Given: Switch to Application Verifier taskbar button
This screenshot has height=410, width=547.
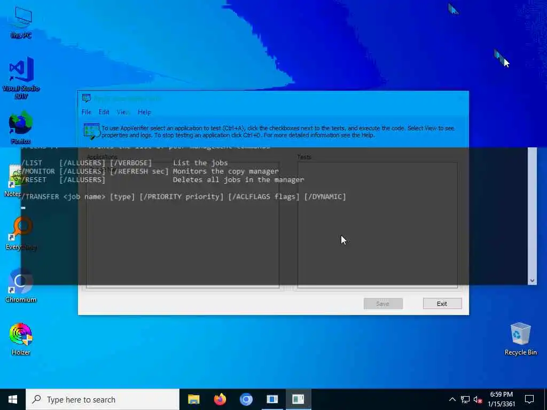Looking at the screenshot, I should coord(272,399).
